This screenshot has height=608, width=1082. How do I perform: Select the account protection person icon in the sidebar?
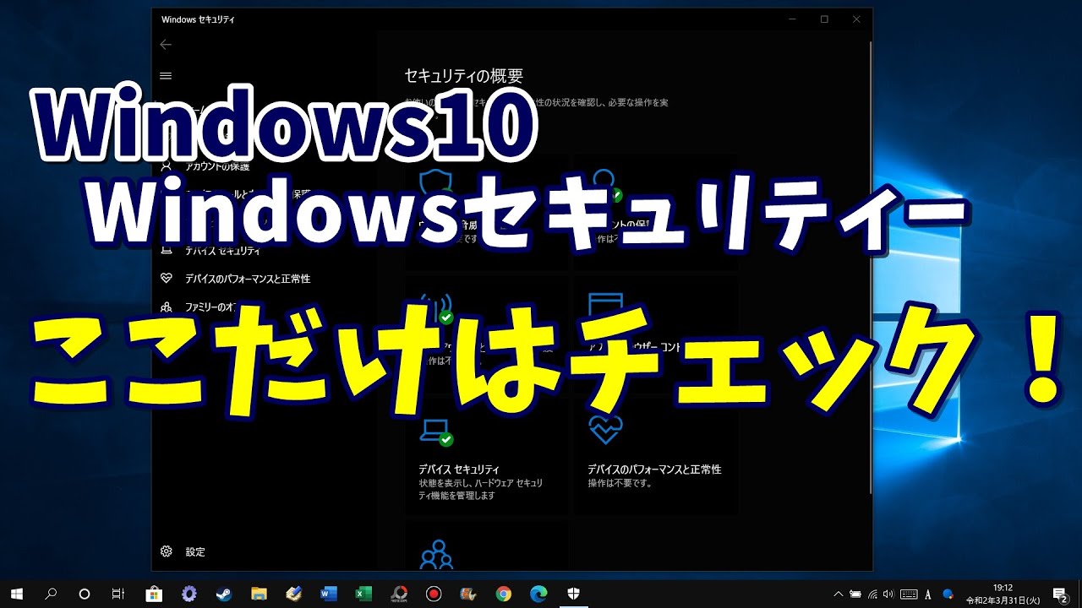coord(167,166)
